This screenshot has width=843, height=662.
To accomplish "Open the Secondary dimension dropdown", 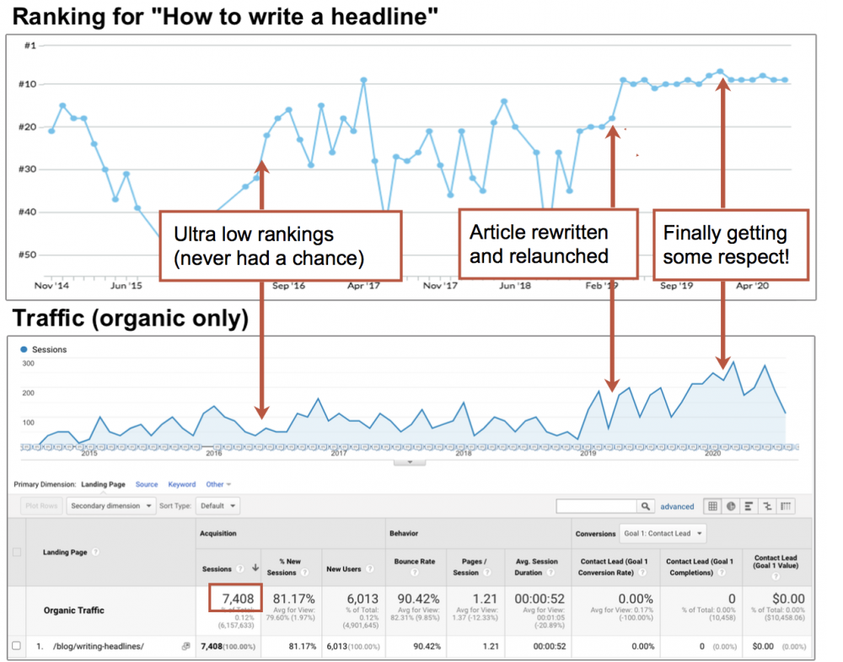I will (x=111, y=506).
